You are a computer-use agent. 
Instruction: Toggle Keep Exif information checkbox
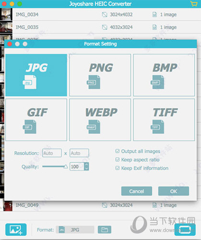point(118,168)
